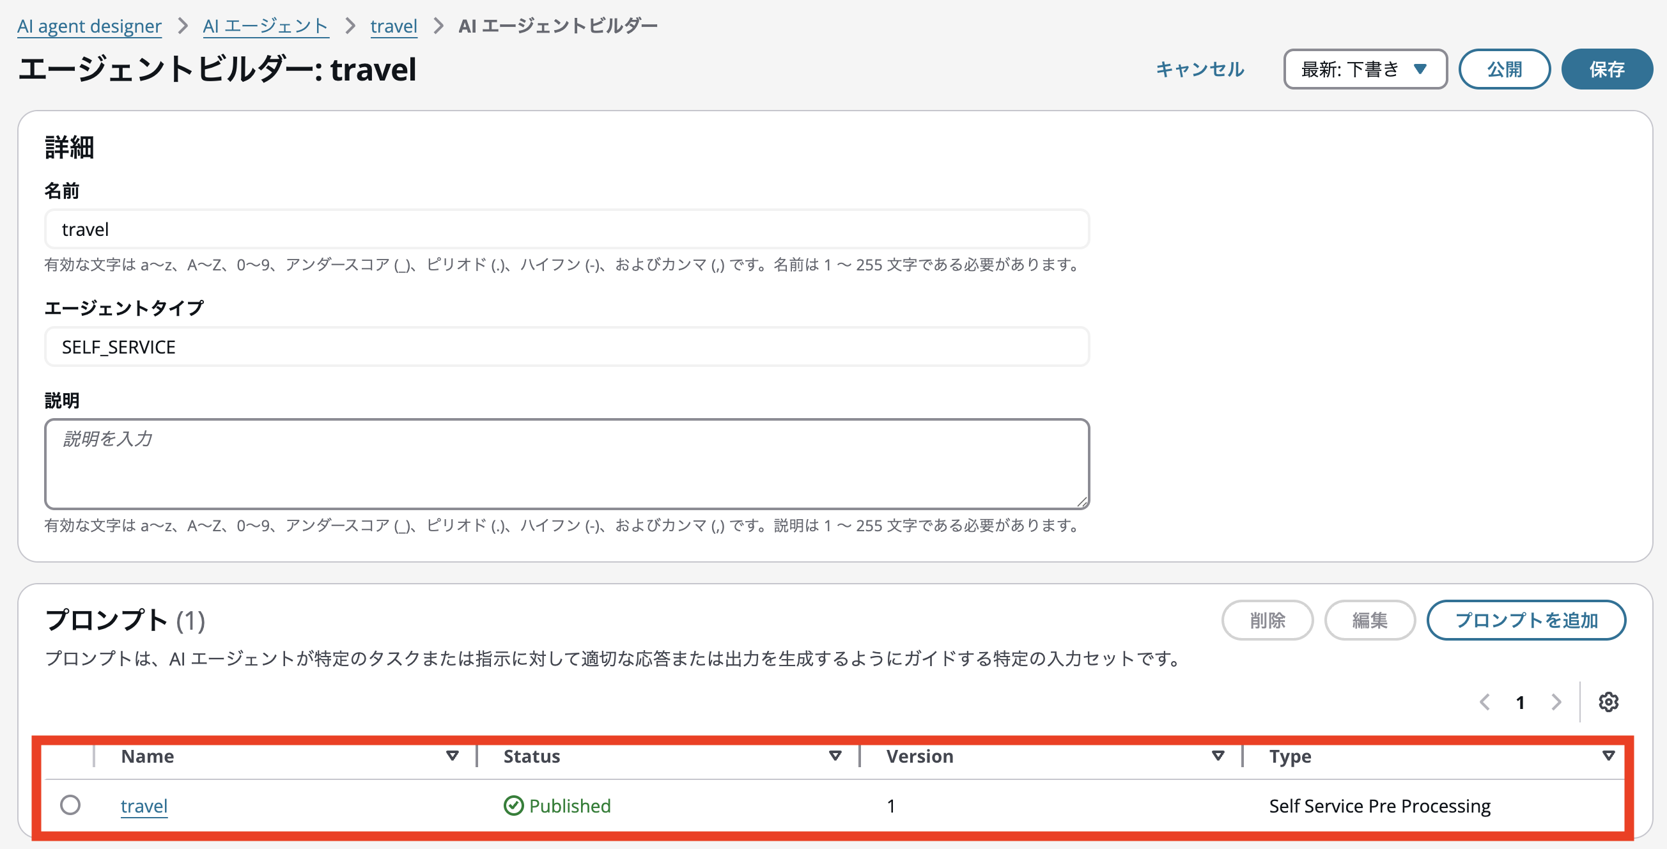Open the travel breadcrumb link
The height and width of the screenshot is (849, 1667).
pos(394,26)
